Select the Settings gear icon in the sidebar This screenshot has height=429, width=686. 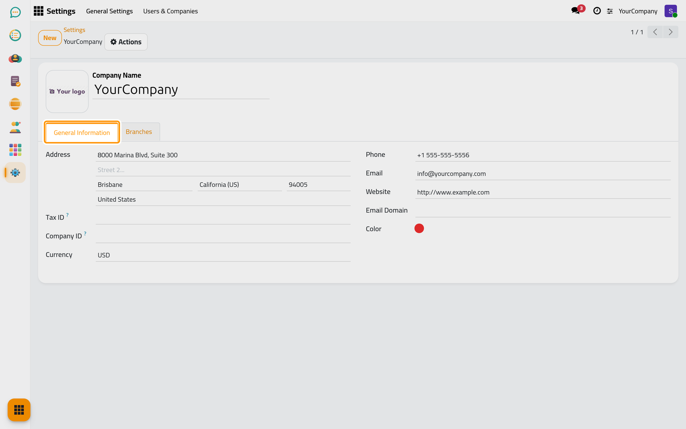[x=15, y=173]
